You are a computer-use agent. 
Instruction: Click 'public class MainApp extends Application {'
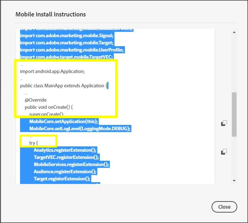tap(64, 86)
